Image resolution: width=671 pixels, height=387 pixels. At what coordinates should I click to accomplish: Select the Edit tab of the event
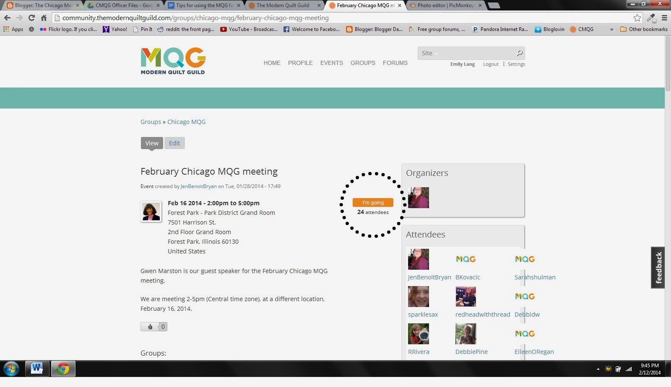174,143
